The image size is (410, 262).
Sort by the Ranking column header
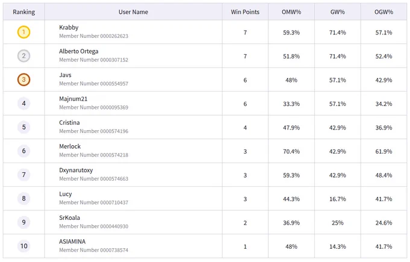[x=24, y=12]
